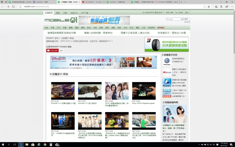
Task: Click the Hong Kong Disneyland banner ad
Action: [x=103, y=62]
